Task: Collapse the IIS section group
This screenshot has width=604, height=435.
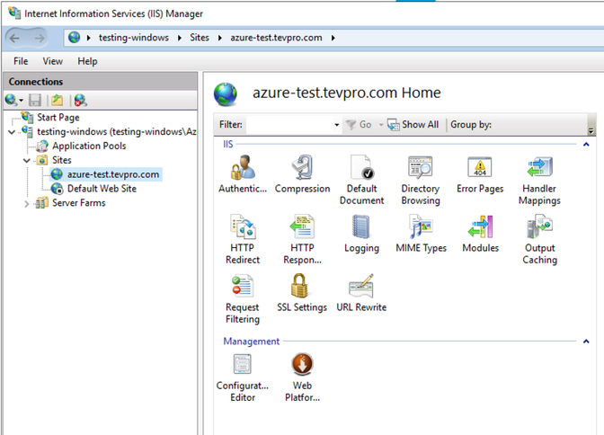Action: click(x=586, y=145)
